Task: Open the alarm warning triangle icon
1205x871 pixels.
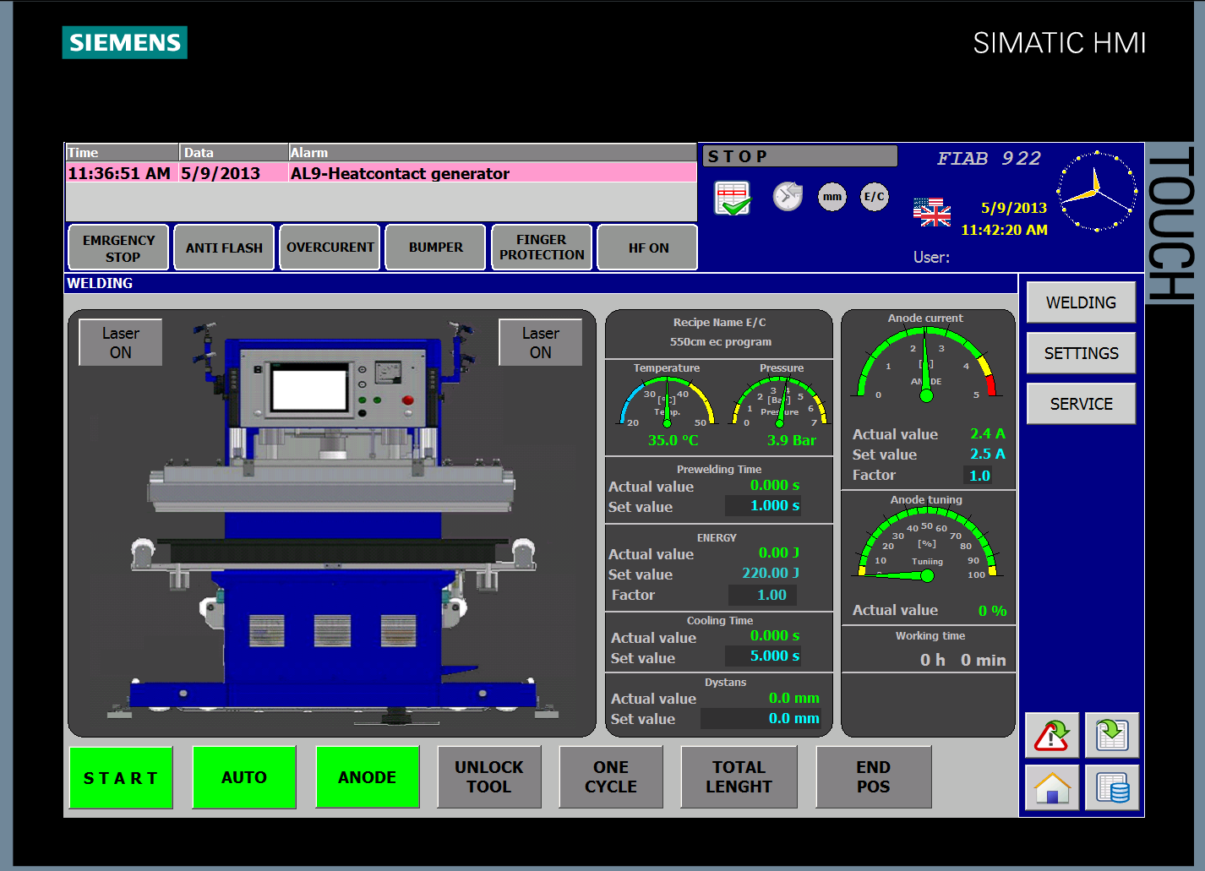Action: click(1052, 735)
